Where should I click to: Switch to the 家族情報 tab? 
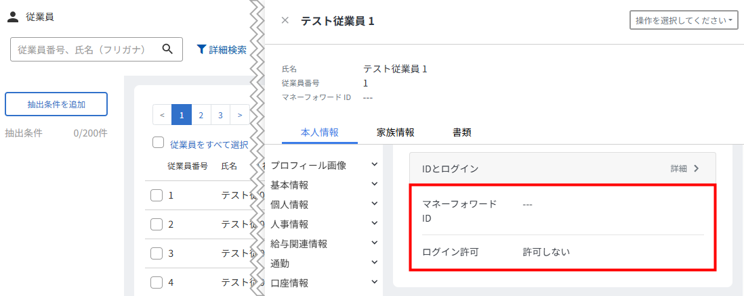tap(395, 132)
